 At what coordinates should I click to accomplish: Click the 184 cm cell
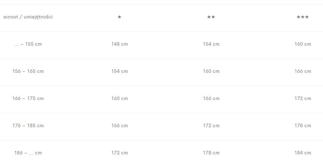click(x=302, y=153)
